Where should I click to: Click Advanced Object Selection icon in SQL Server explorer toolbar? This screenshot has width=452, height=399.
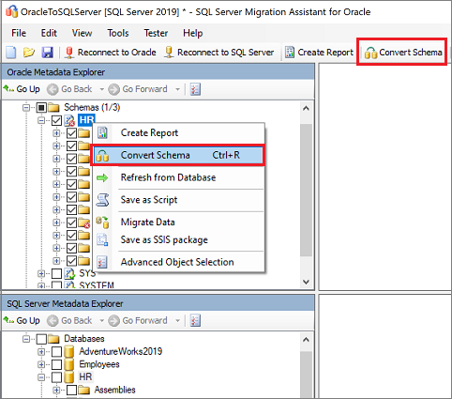tap(195, 320)
